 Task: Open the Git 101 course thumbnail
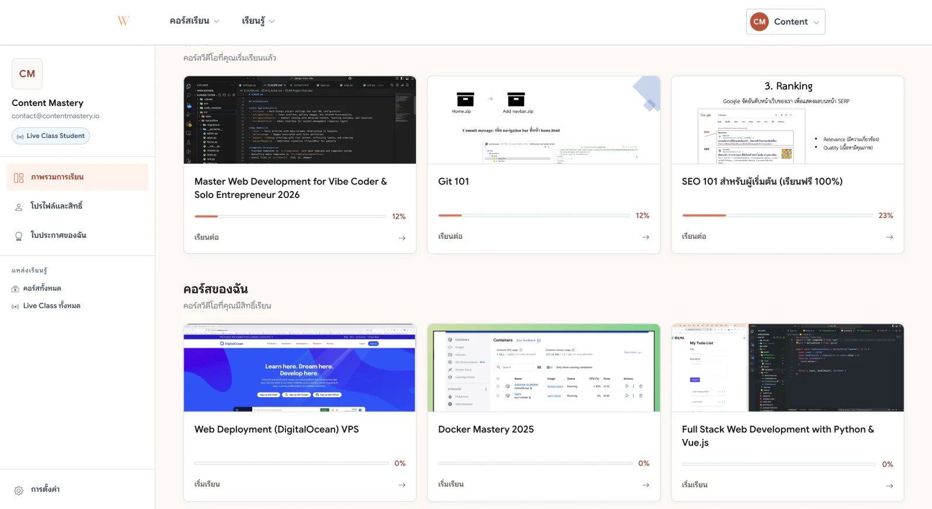[x=543, y=120]
